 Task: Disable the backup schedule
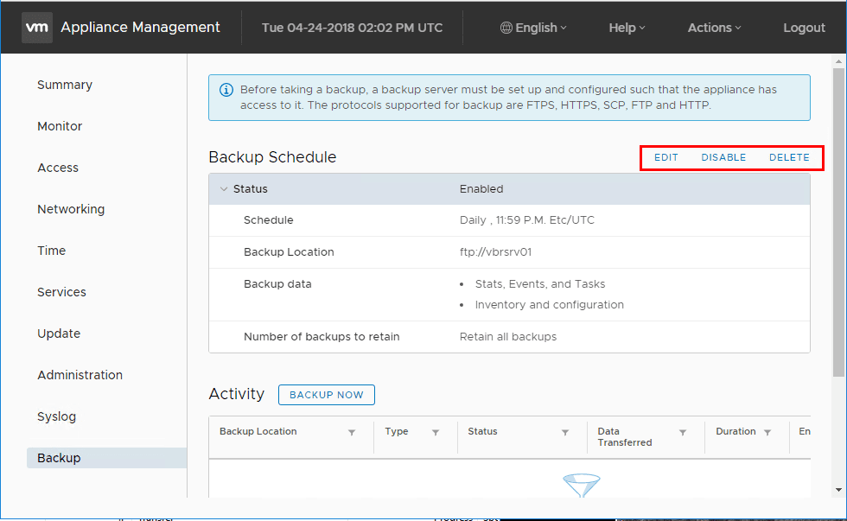(723, 157)
